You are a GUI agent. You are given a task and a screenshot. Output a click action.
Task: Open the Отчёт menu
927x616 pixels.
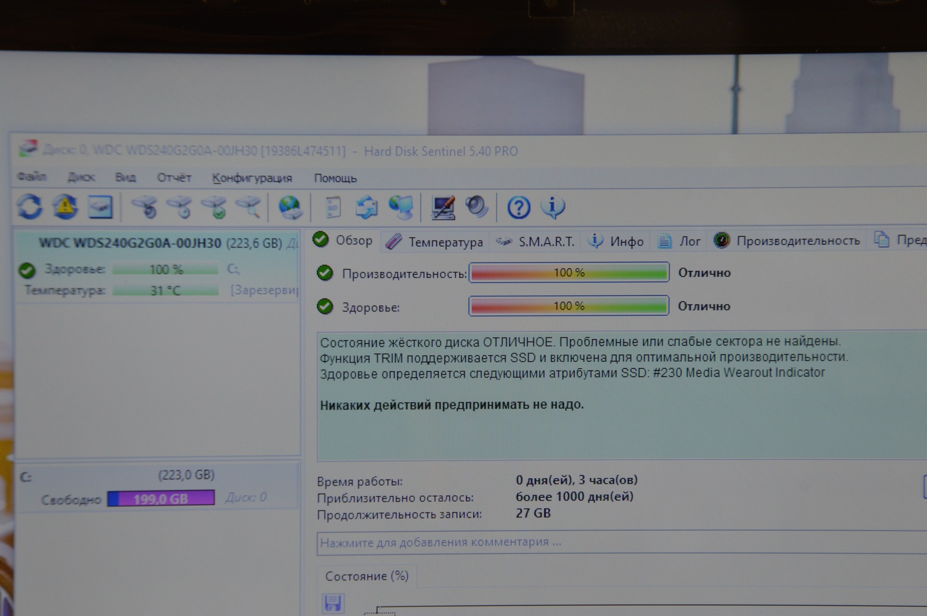pyautogui.click(x=174, y=177)
